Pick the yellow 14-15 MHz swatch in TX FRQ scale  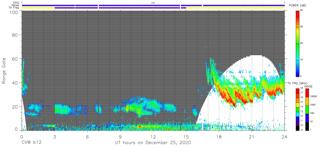point(297,105)
